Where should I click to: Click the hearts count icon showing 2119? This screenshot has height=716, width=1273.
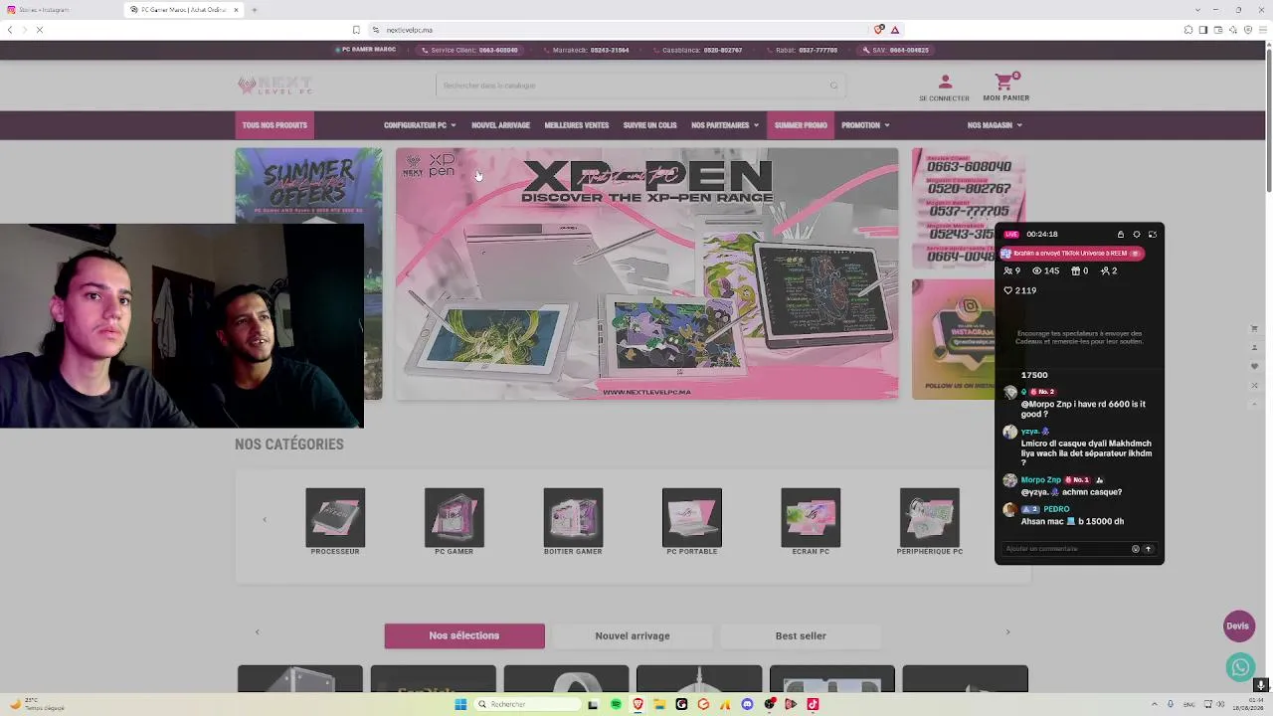point(1007,290)
